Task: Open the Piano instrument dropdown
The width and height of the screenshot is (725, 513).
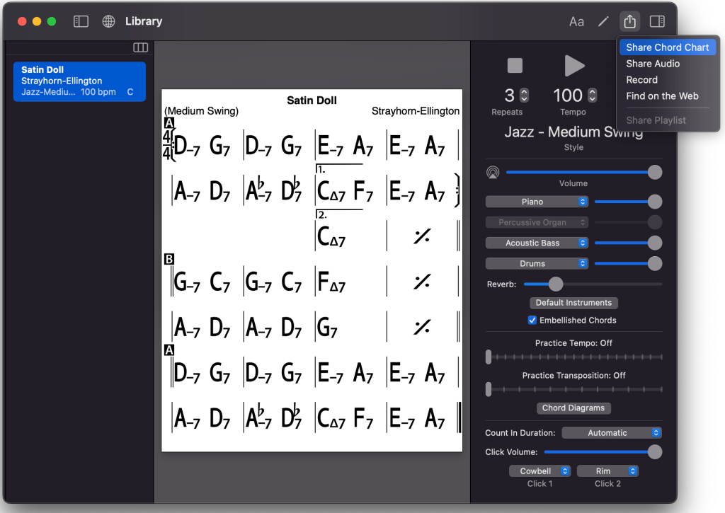Action: coord(537,202)
